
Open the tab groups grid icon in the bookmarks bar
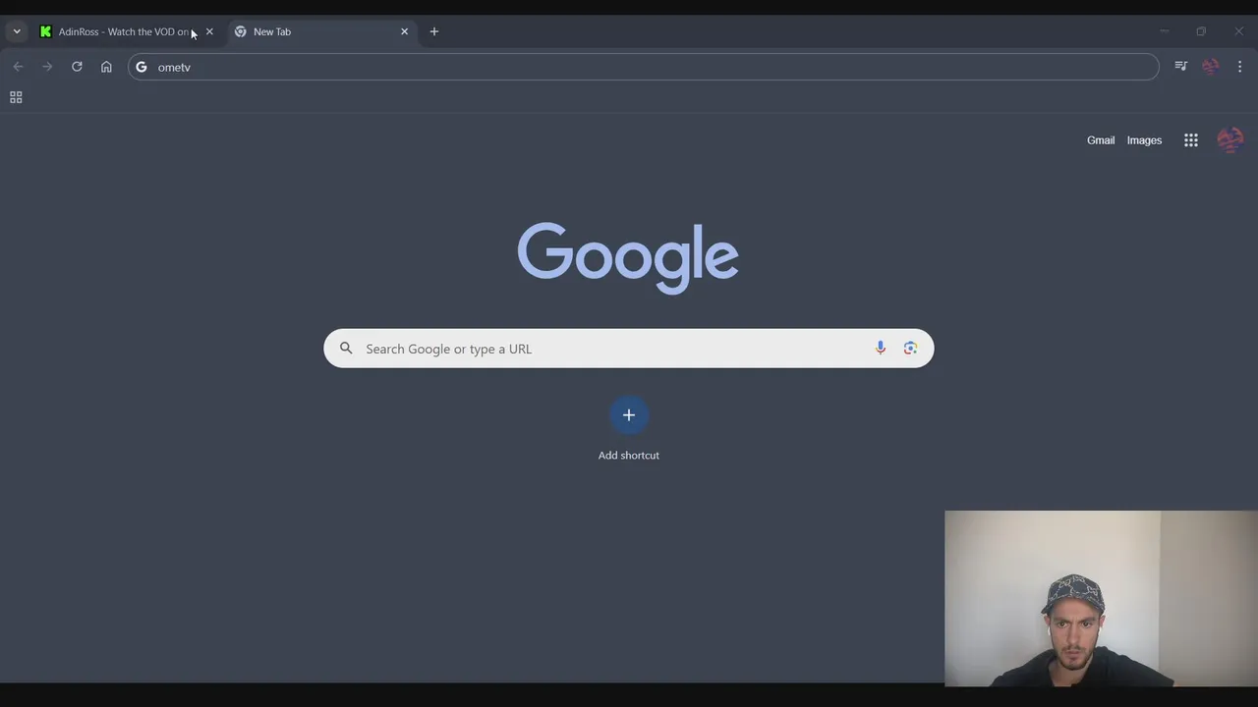coord(16,97)
